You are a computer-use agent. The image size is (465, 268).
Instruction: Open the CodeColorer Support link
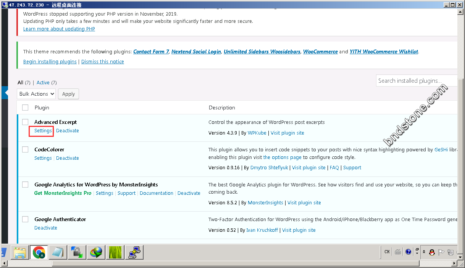[352, 167]
